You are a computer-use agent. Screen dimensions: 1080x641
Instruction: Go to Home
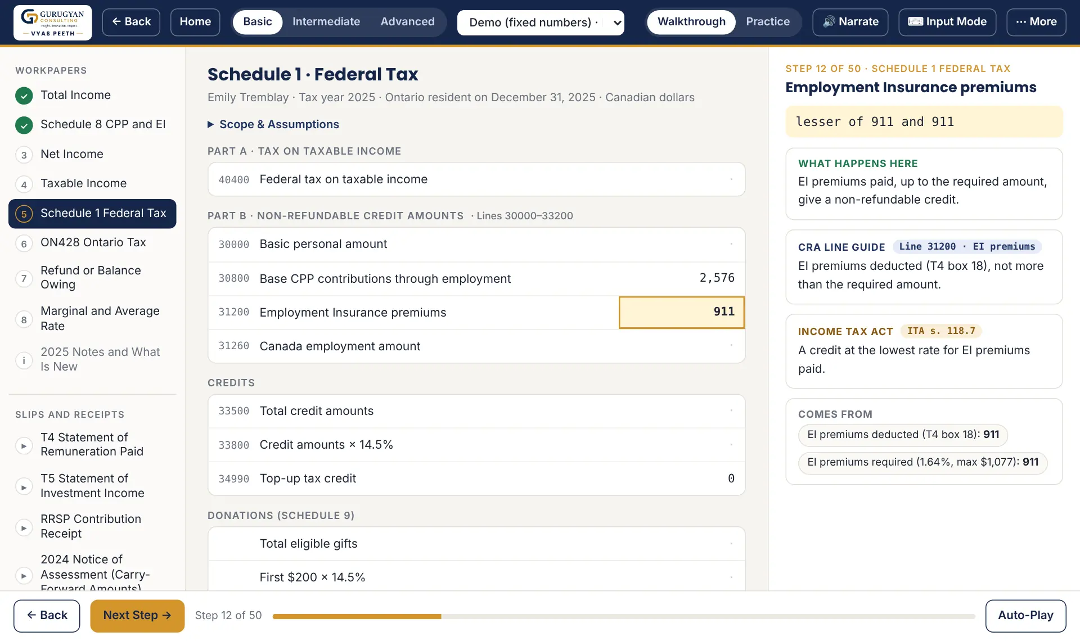(195, 22)
